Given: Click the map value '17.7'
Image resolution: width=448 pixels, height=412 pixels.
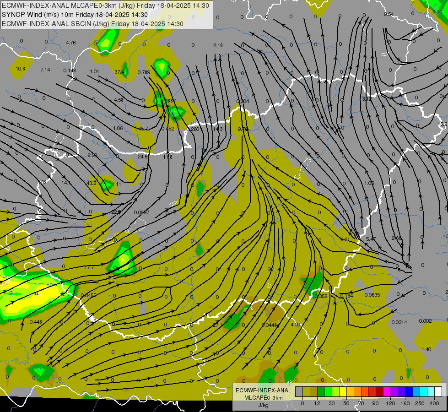Looking at the screenshot, I should pyautogui.click(x=89, y=268).
